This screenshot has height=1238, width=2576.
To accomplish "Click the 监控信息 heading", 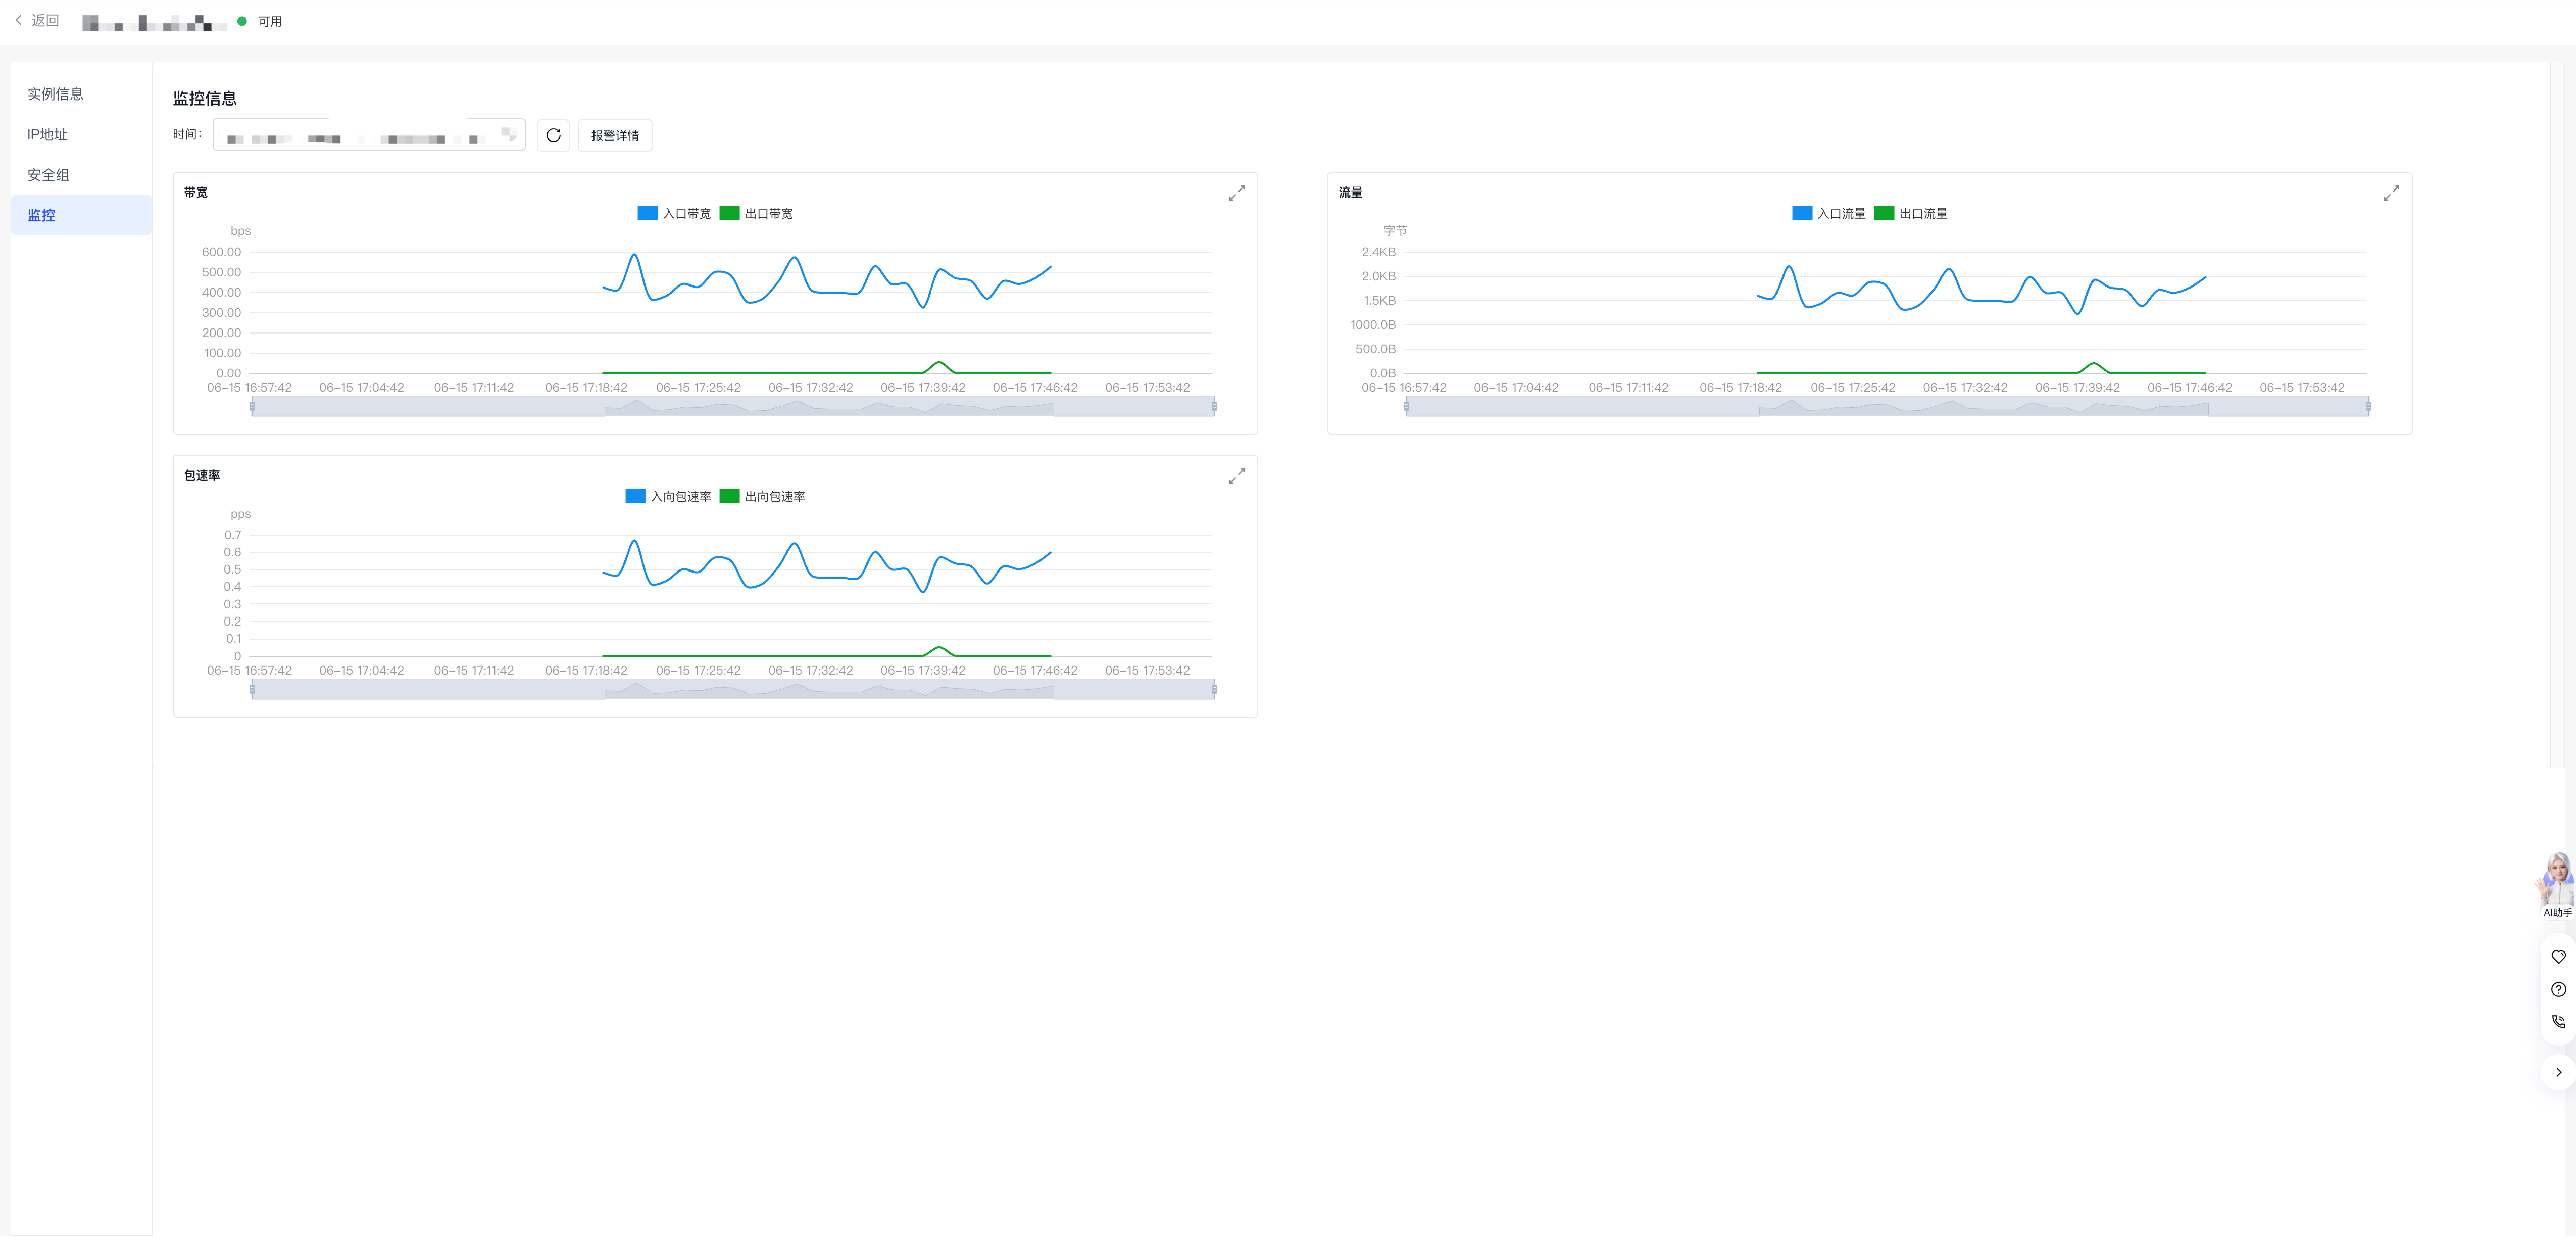I will [205, 98].
